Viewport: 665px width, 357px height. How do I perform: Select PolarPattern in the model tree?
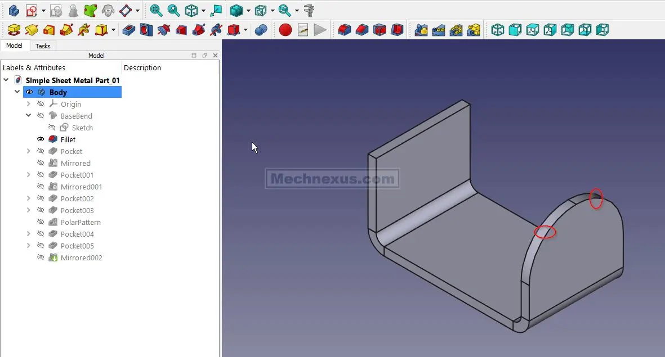pos(81,222)
